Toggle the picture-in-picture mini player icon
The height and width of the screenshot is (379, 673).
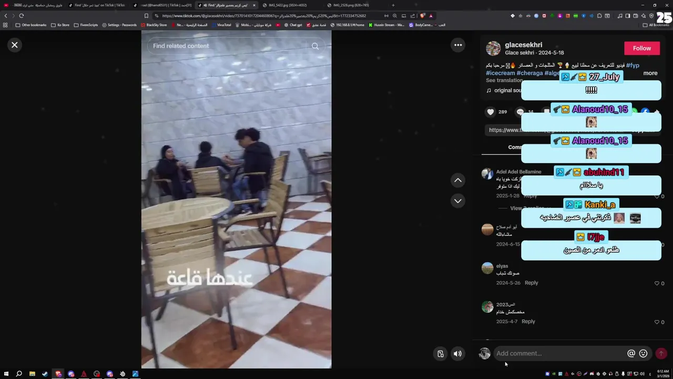pos(441,354)
